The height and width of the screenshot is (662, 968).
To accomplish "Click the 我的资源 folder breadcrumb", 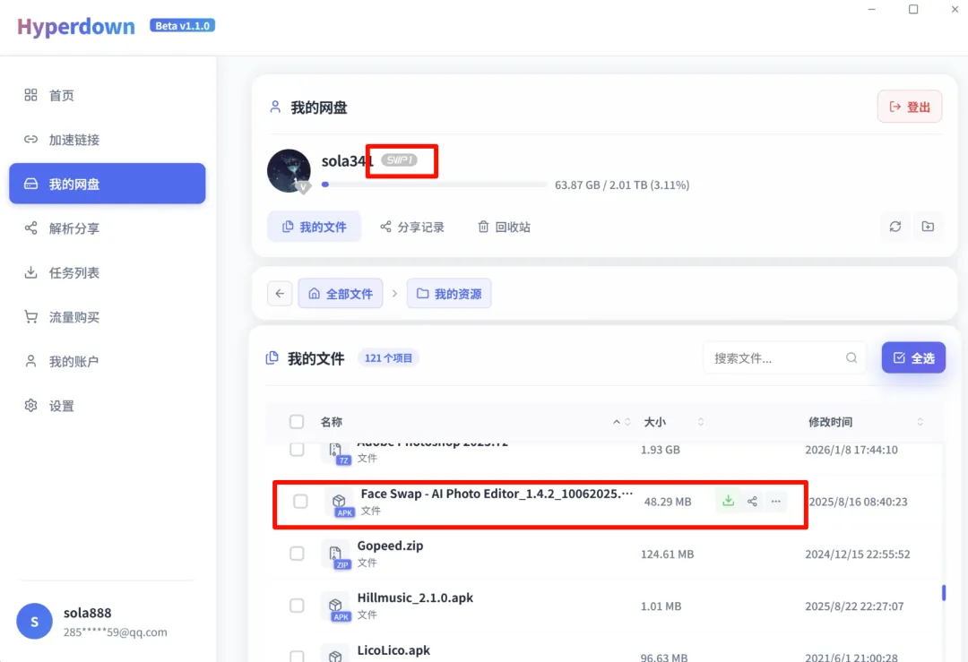I will click(x=449, y=294).
